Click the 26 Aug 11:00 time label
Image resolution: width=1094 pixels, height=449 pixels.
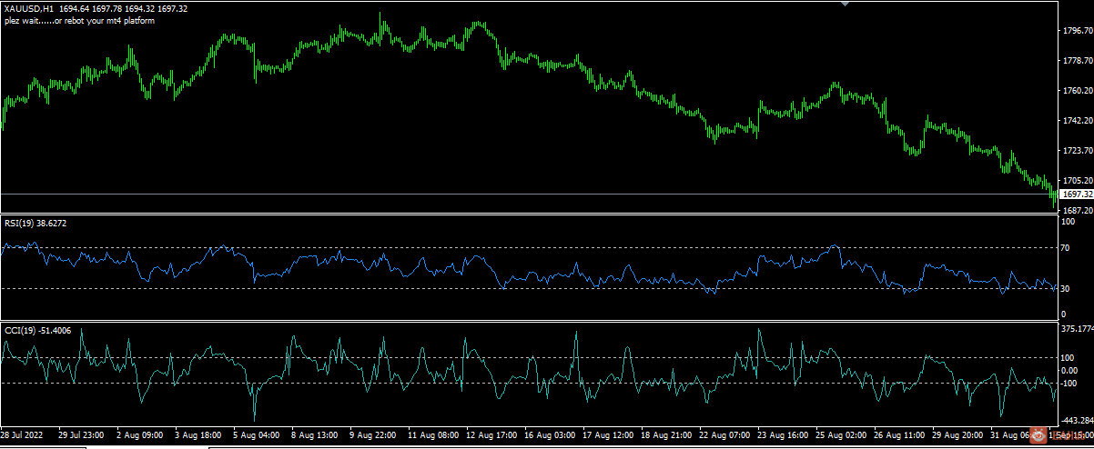pos(899,436)
